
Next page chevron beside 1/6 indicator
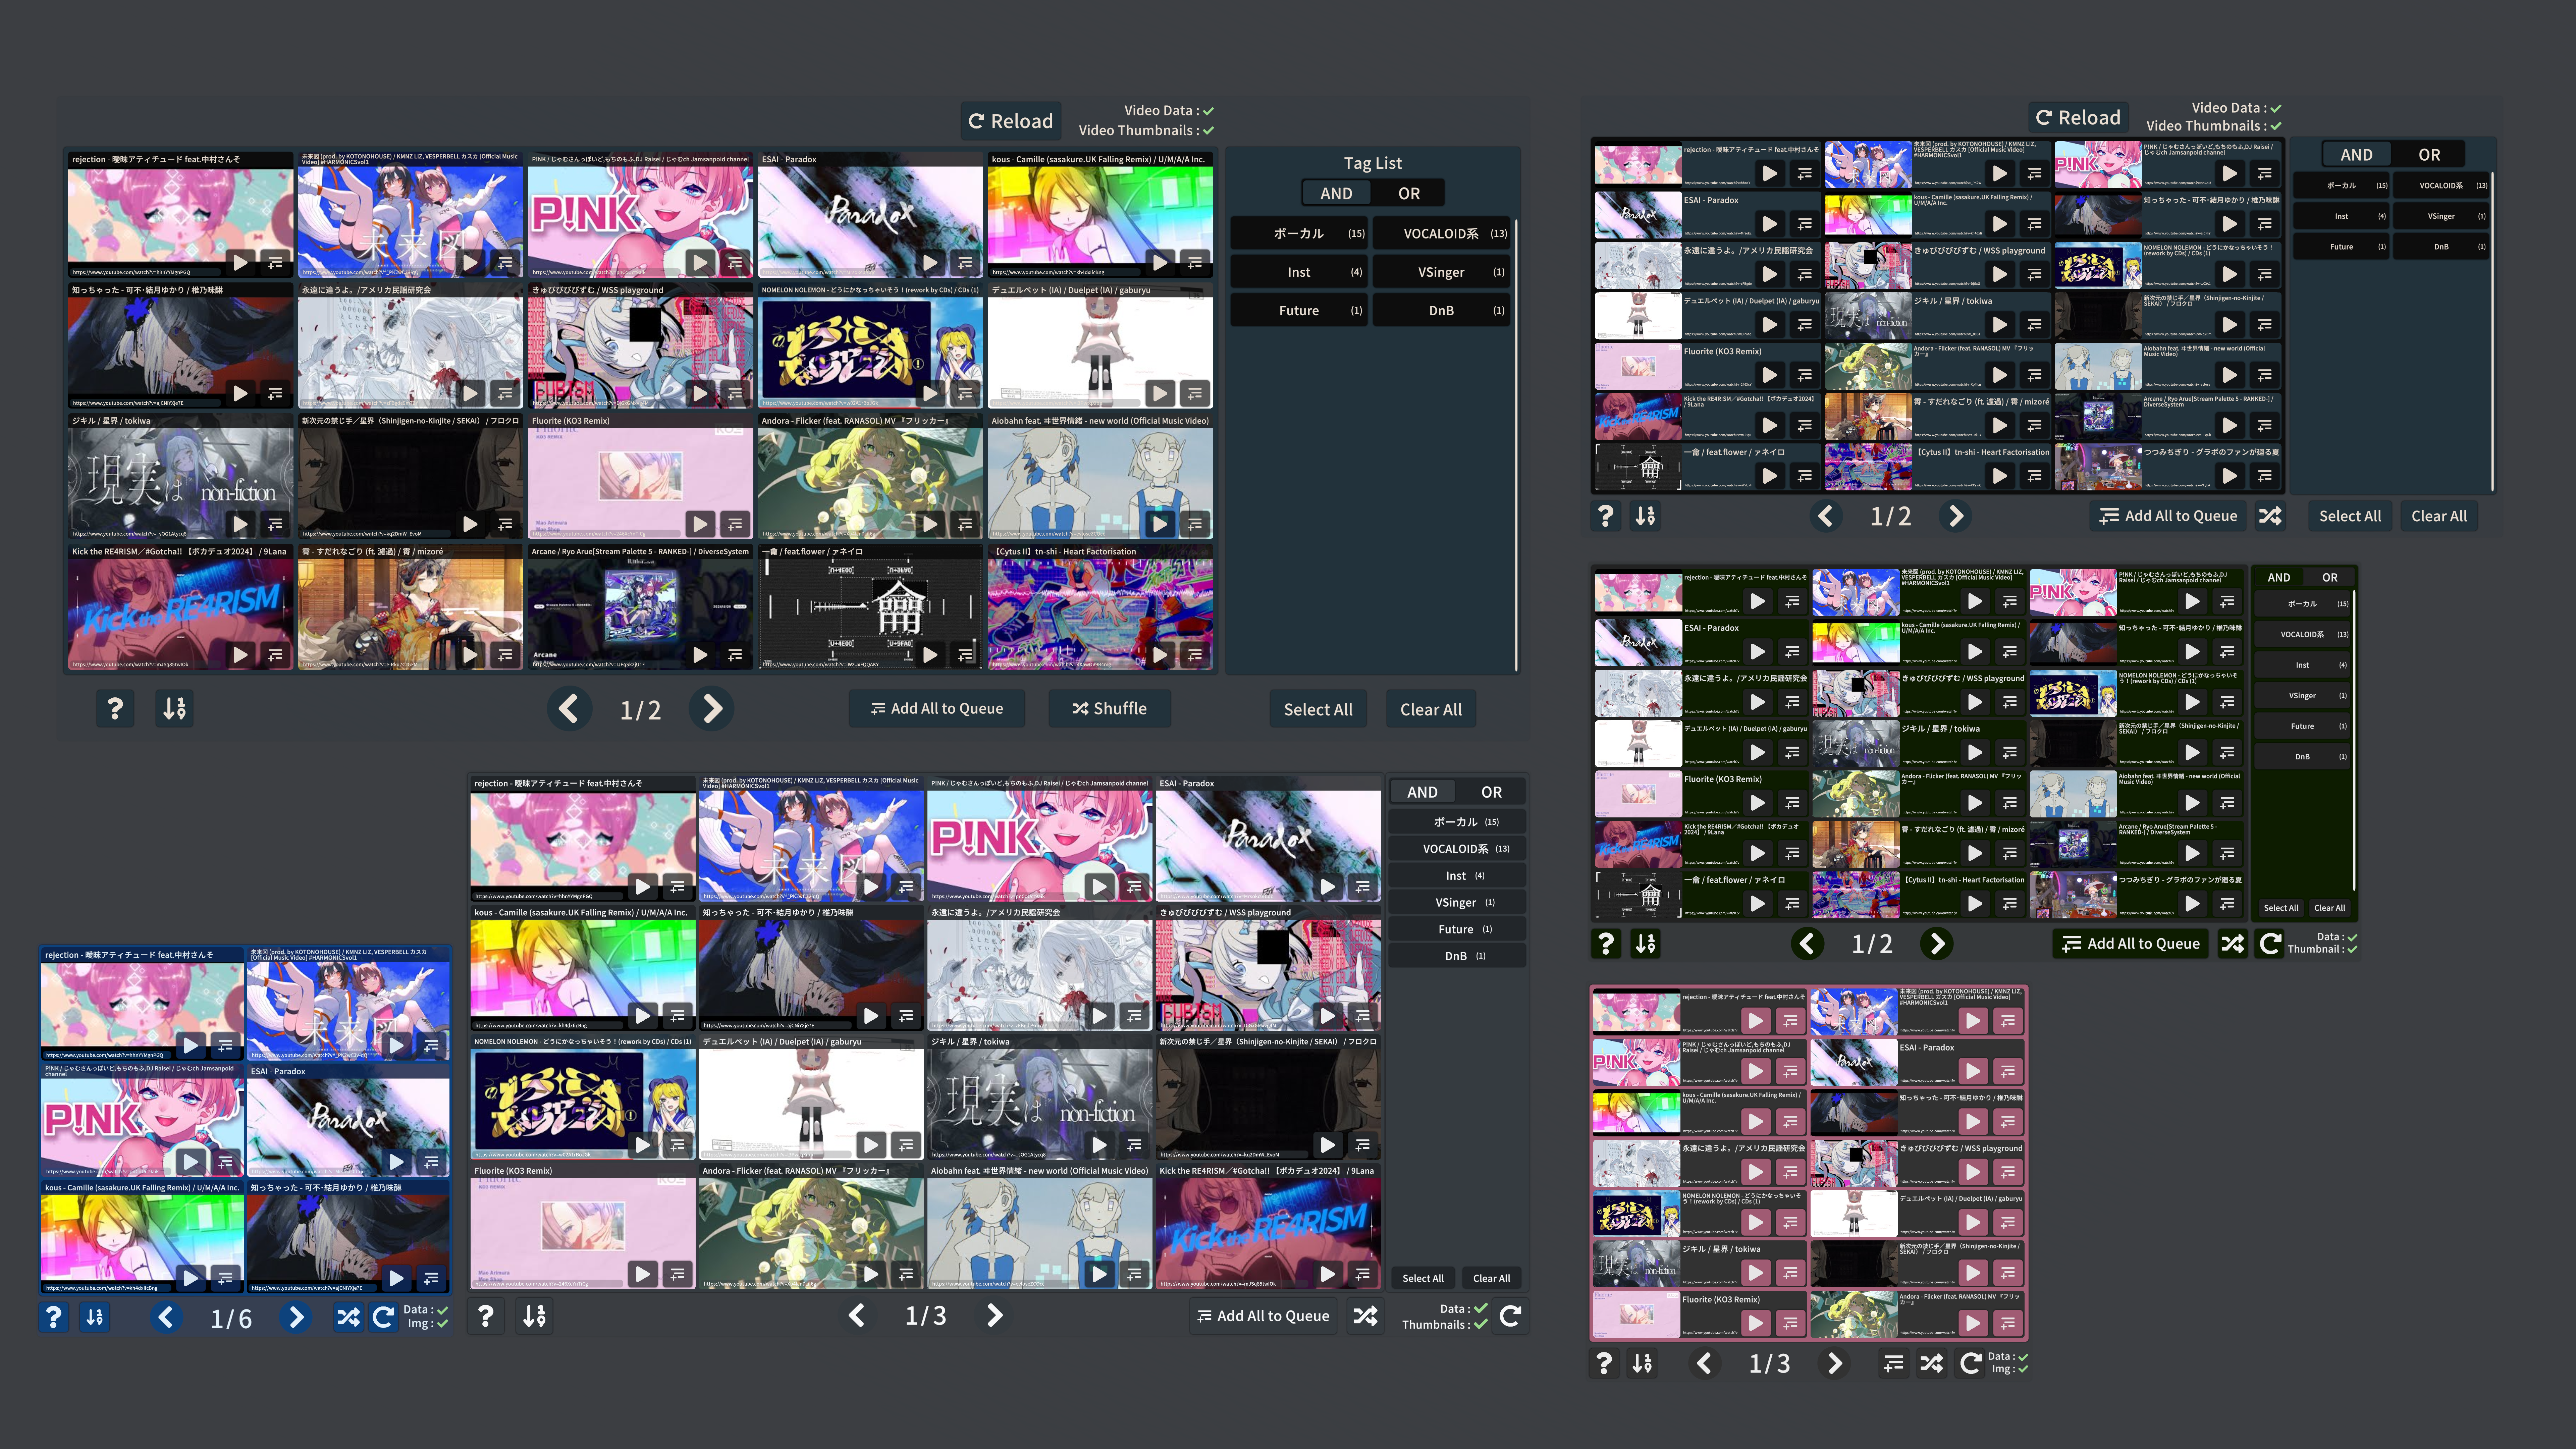(295, 1317)
